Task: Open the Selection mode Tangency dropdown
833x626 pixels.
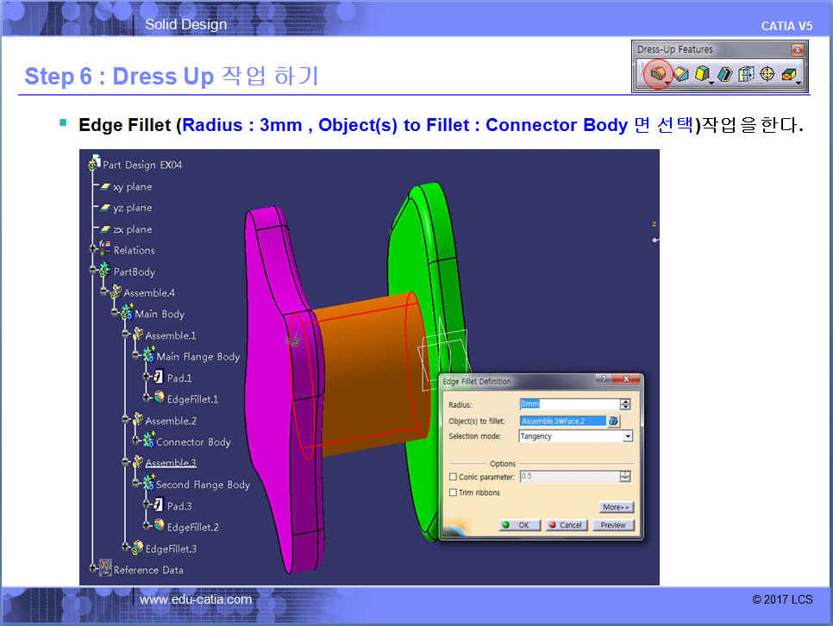Action: tap(627, 436)
